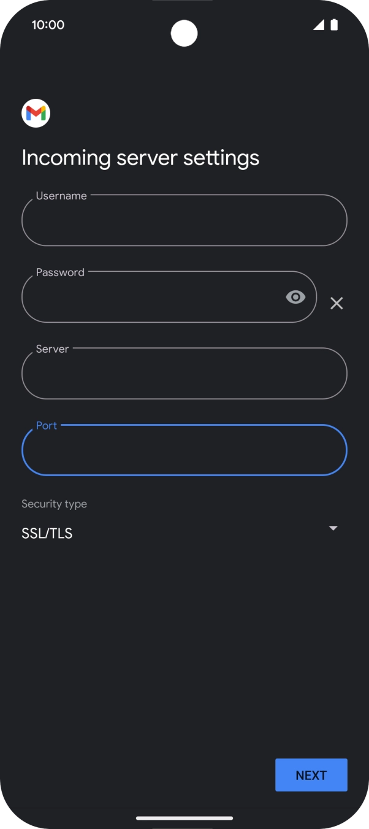Viewport: 369px width, 829px height.
Task: Tap the Incoming server settings heading
Action: [140, 158]
